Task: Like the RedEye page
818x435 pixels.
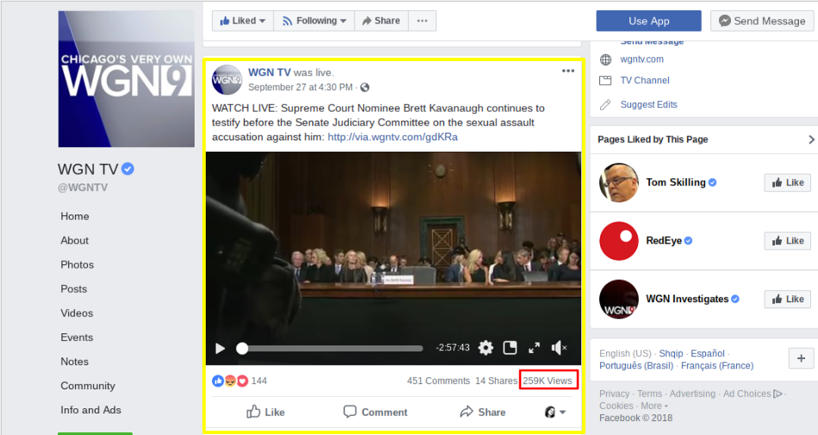Action: [788, 240]
